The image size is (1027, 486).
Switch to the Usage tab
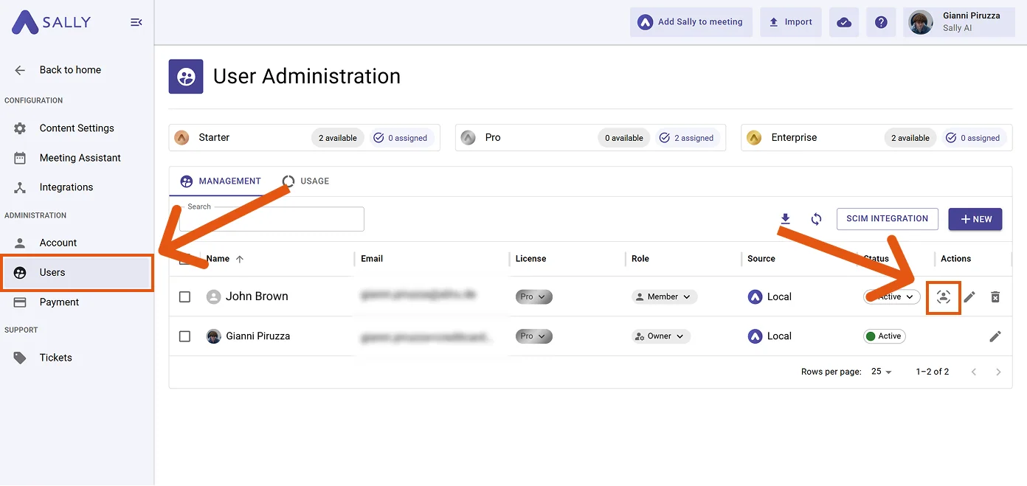[x=305, y=181]
